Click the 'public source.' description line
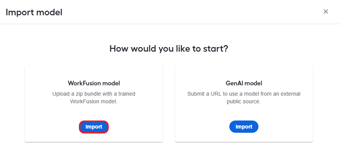Viewport: 340px width, 158px height. [x=244, y=101]
